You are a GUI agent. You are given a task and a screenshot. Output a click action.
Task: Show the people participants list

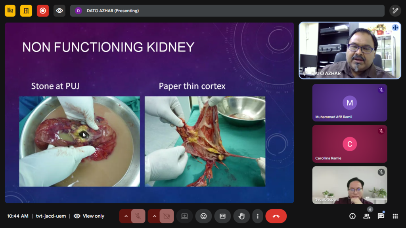(367, 216)
